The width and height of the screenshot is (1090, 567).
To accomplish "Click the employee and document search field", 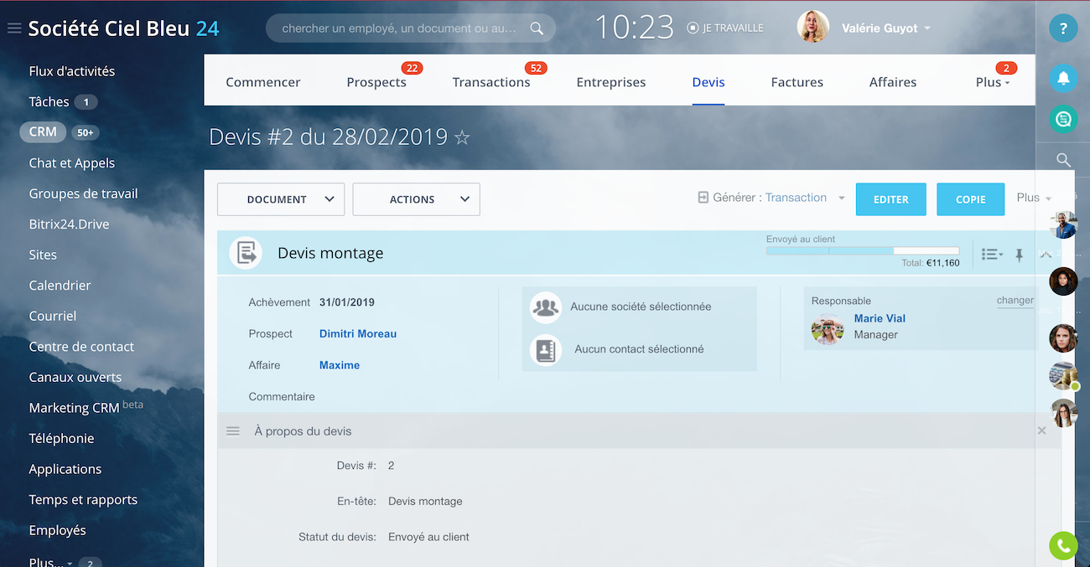I will pyautogui.click(x=401, y=28).
